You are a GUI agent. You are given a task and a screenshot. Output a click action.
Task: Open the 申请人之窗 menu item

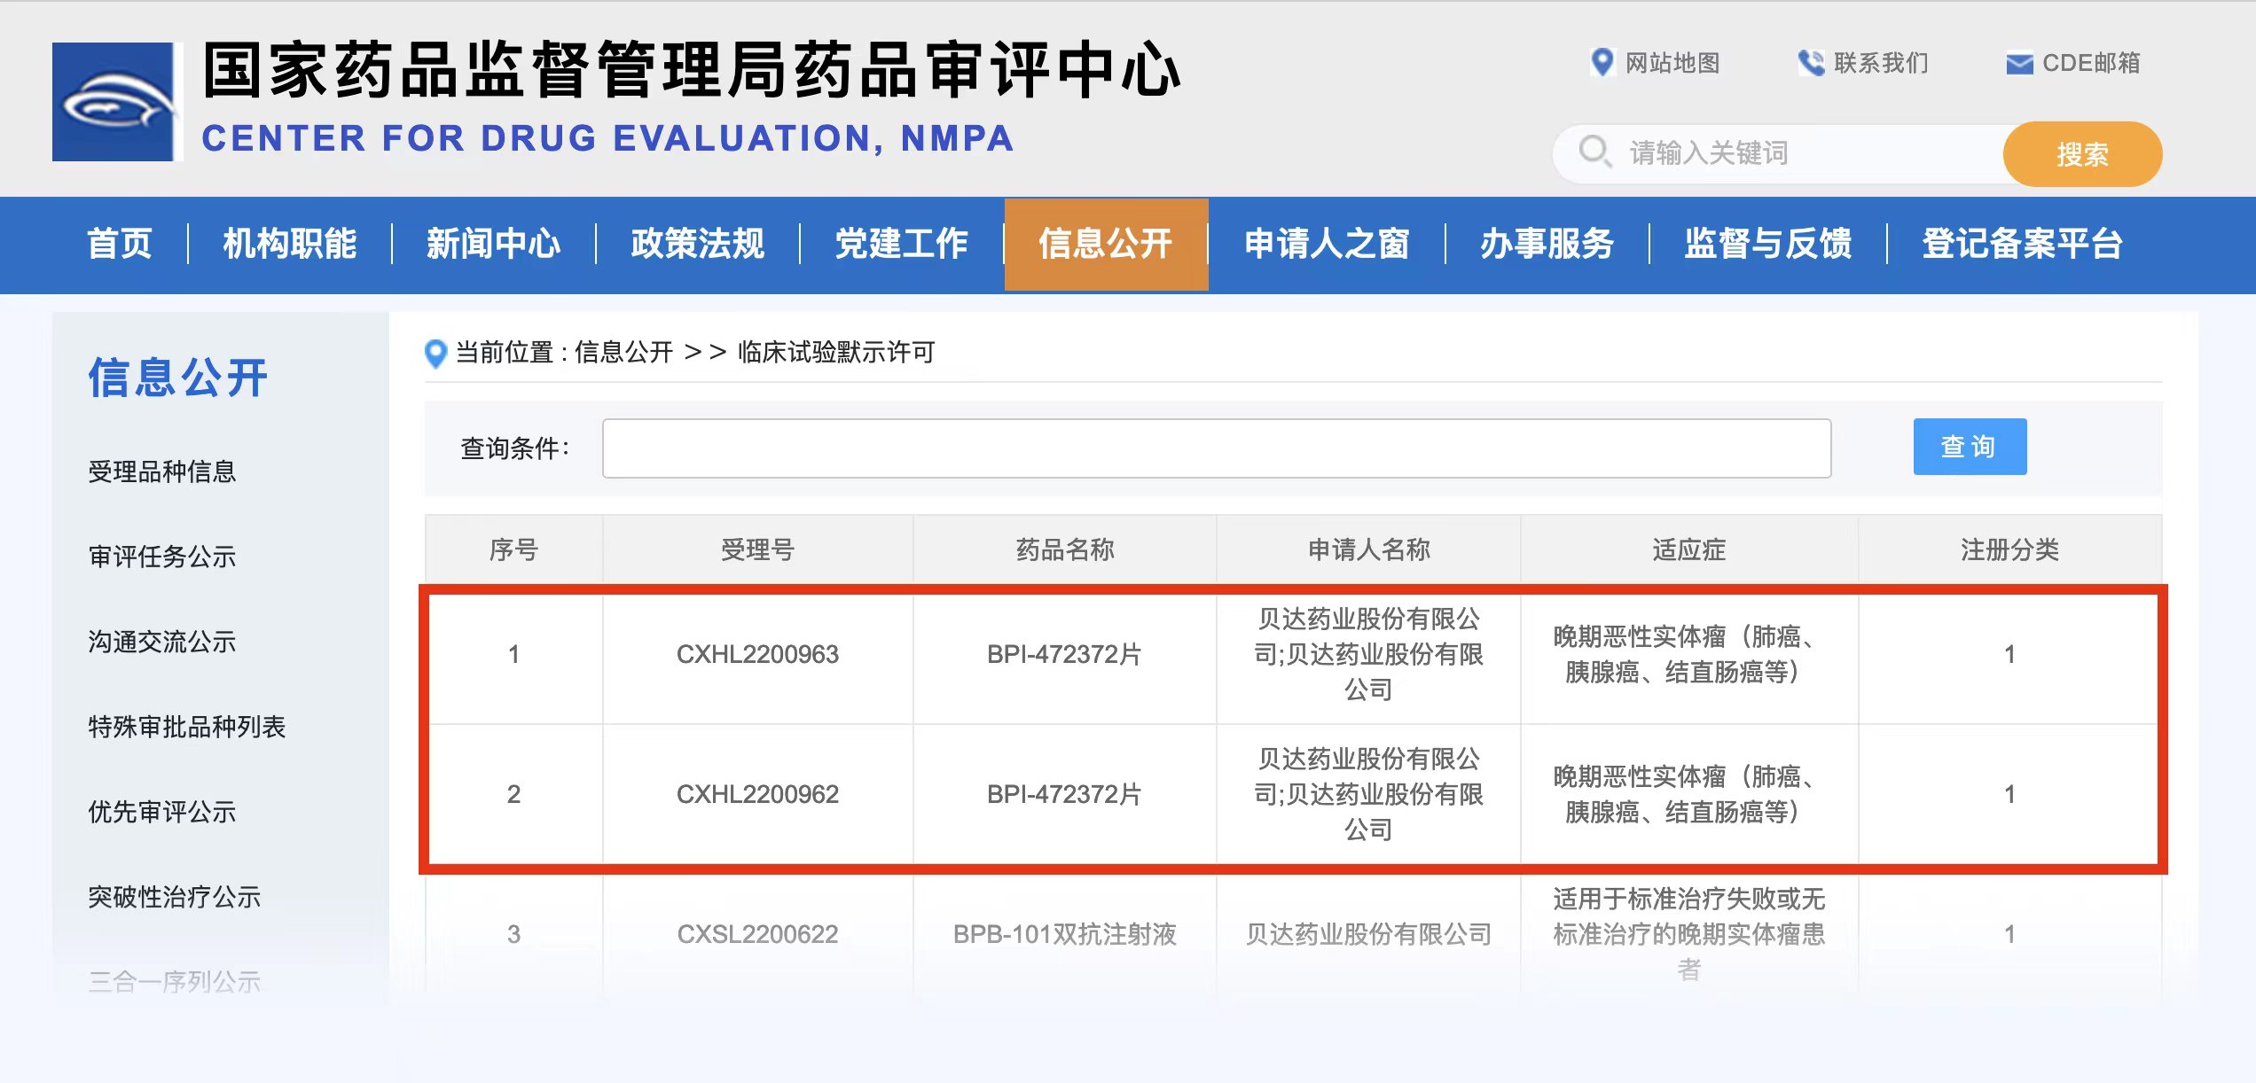pyautogui.click(x=1327, y=245)
